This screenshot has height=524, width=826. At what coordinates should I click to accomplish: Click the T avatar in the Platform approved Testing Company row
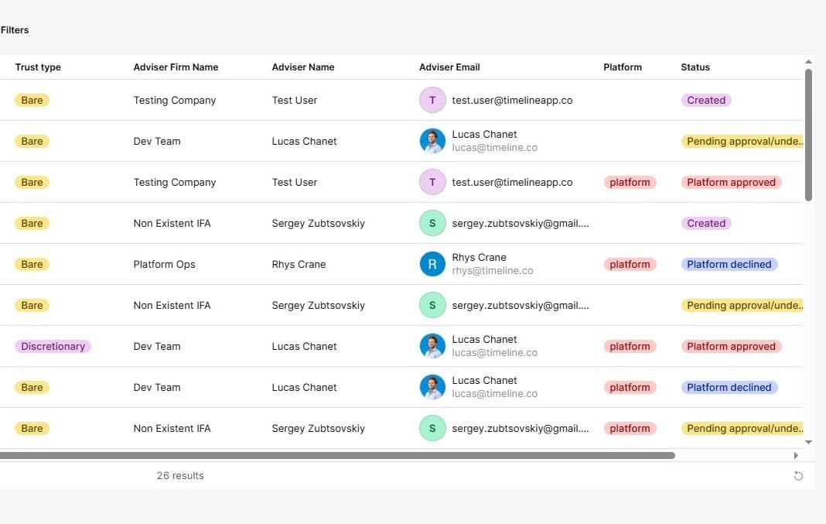(x=432, y=183)
